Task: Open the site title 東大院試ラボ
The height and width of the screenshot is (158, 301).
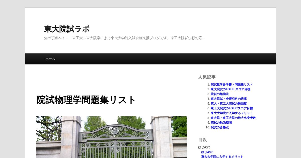Action: [x=67, y=29]
